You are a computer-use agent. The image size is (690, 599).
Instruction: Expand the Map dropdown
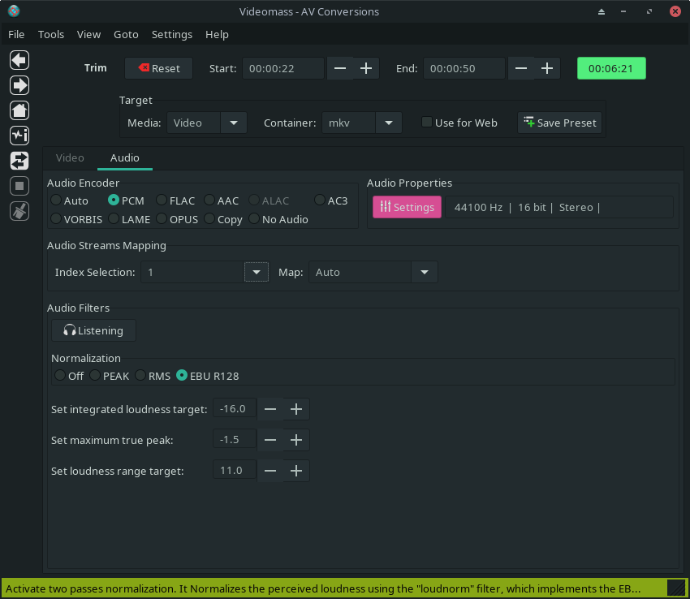[425, 273]
